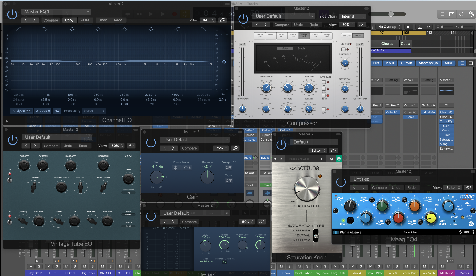Click Compare in Compressor header
The height and width of the screenshot is (276, 476).
point(282,25)
